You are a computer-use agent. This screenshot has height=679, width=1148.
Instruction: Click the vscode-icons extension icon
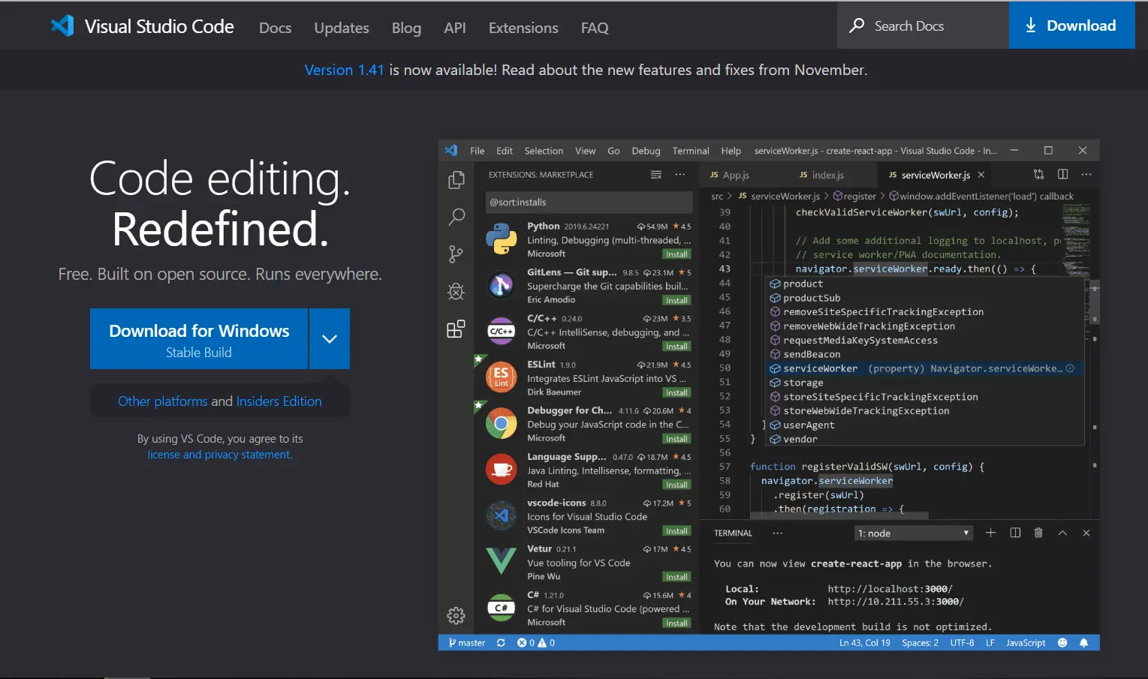(x=501, y=515)
